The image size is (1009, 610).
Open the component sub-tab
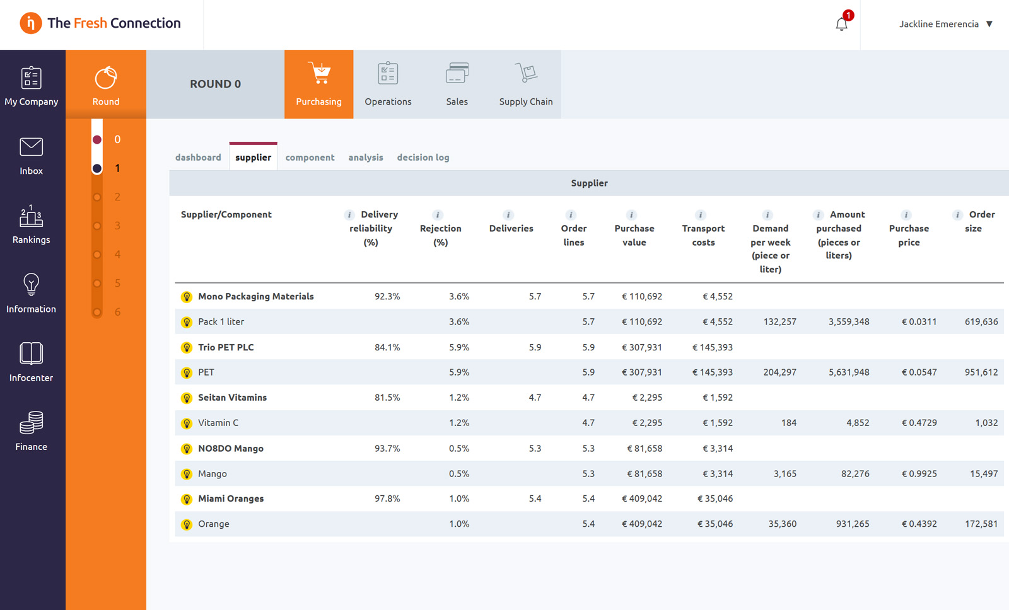pyautogui.click(x=310, y=158)
